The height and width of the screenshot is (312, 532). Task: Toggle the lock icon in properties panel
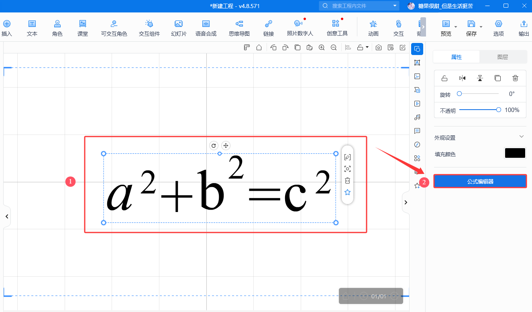(444, 78)
